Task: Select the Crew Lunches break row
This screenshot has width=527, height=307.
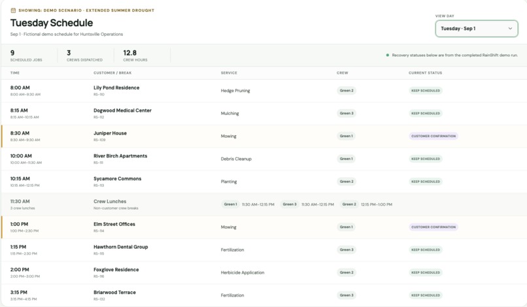Action: (263, 204)
